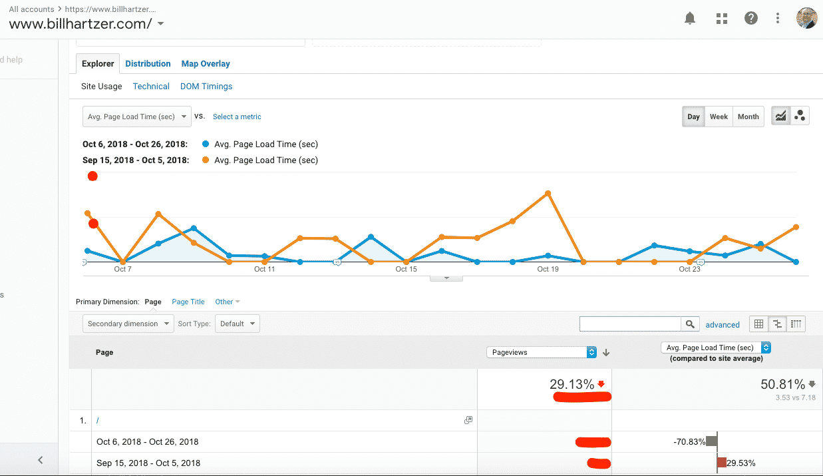The width and height of the screenshot is (823, 476).
Task: Select the comparison view icon
Action: click(x=777, y=324)
